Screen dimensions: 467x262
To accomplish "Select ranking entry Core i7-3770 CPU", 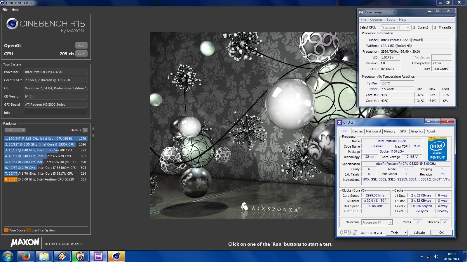I will [x=46, y=156].
